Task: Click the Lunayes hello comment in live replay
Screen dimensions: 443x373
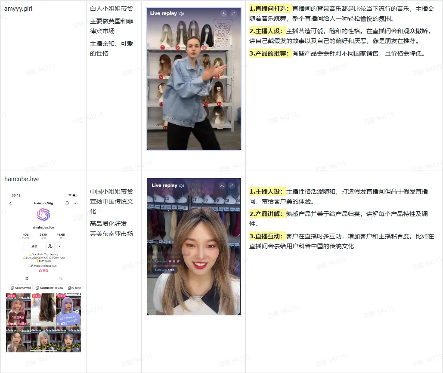Action: 165,270
